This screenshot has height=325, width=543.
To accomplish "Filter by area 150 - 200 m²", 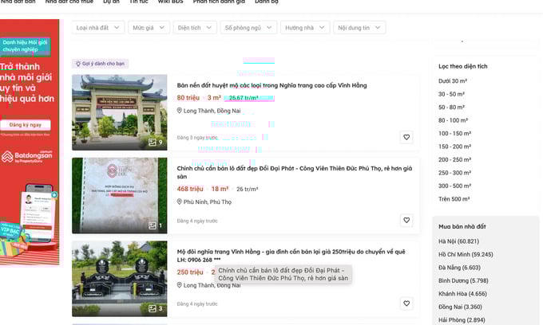I will 454,147.
